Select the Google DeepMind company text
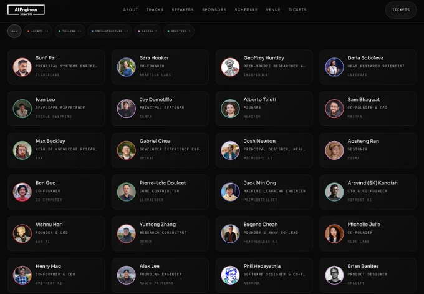The width and height of the screenshot is (424, 294). 54,116
